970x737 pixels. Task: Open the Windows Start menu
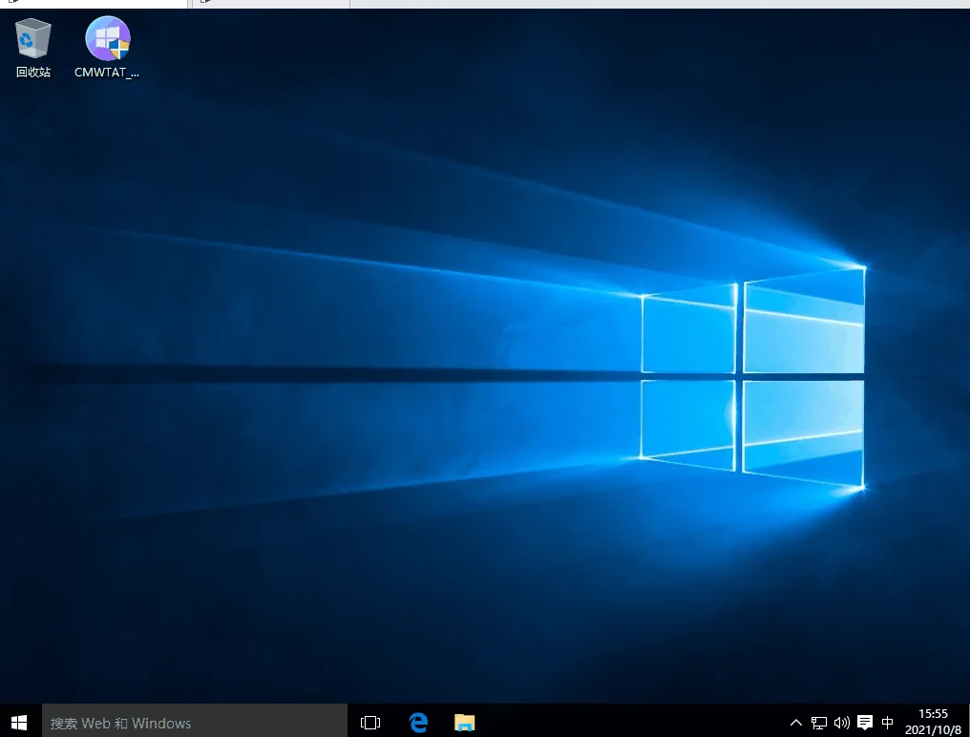tap(19, 722)
